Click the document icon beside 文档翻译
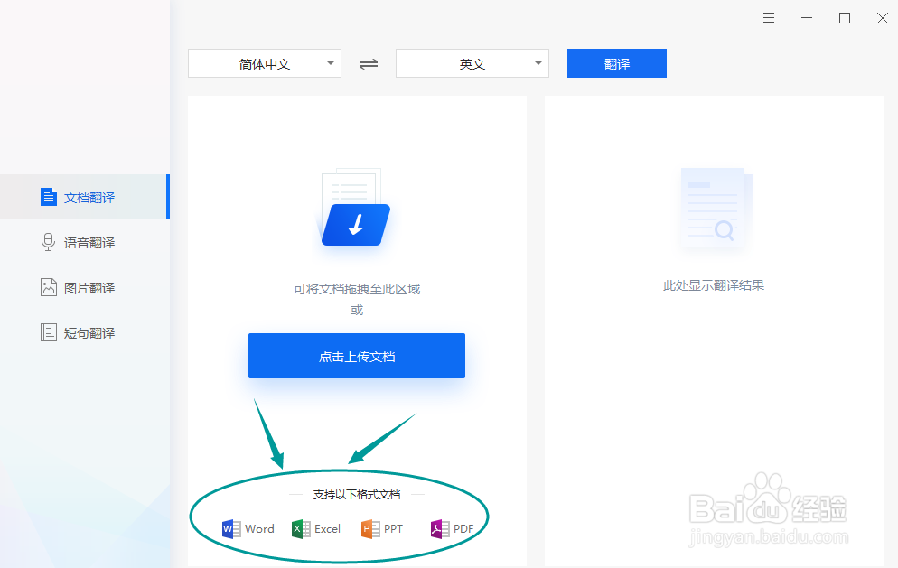 [x=49, y=197]
